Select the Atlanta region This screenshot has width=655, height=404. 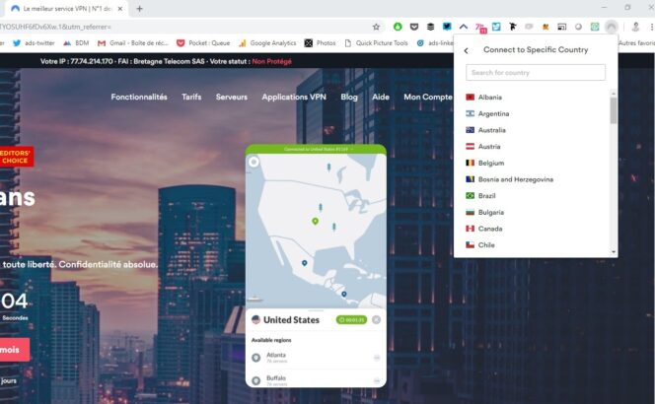(x=316, y=358)
